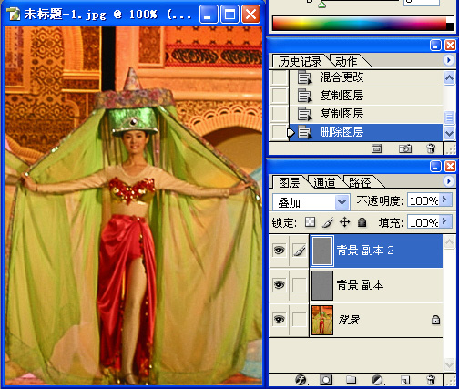Click the 删除图层 history state icon
Viewport: 459px width, 389px height.
(304, 132)
